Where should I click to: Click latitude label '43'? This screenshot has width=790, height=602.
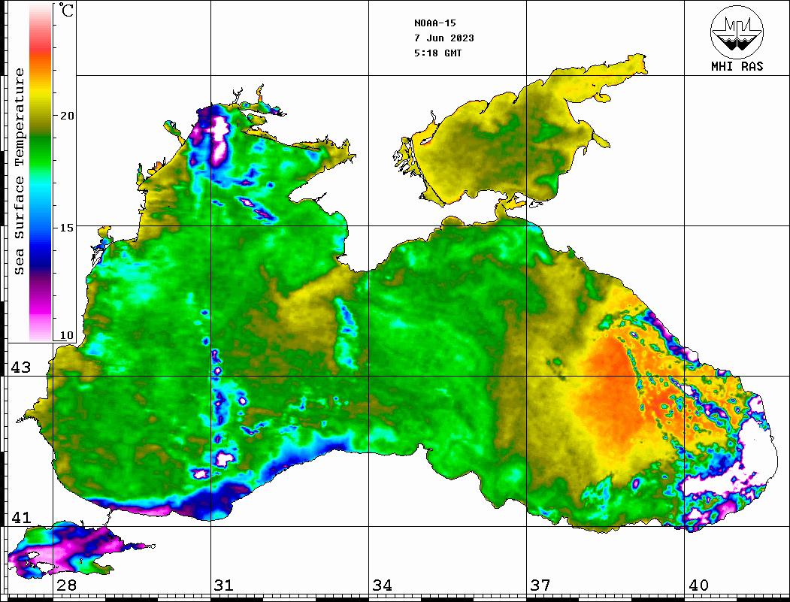21,368
